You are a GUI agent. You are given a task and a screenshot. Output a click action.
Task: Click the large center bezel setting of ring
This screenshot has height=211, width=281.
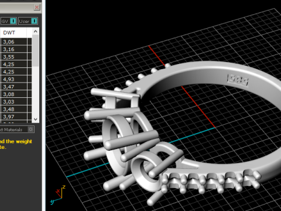119,145
